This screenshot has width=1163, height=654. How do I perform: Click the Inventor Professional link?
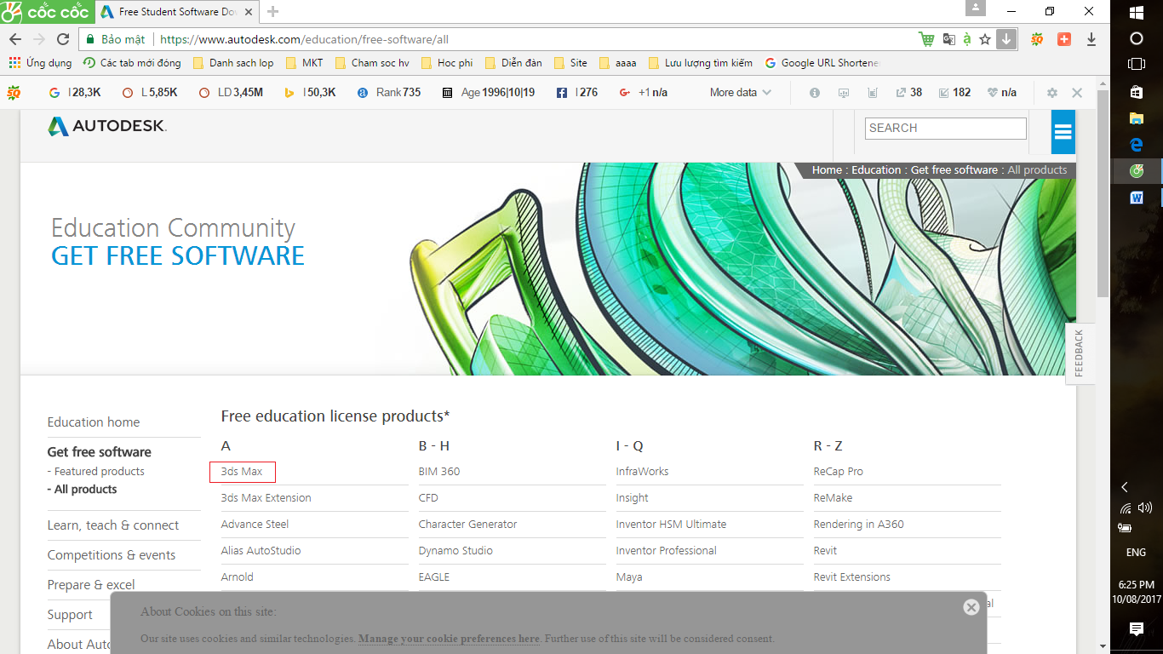(666, 551)
